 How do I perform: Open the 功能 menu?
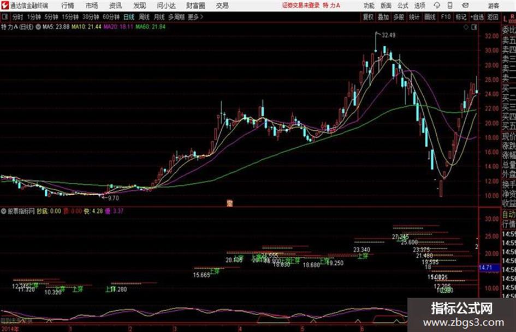pos(369,5)
